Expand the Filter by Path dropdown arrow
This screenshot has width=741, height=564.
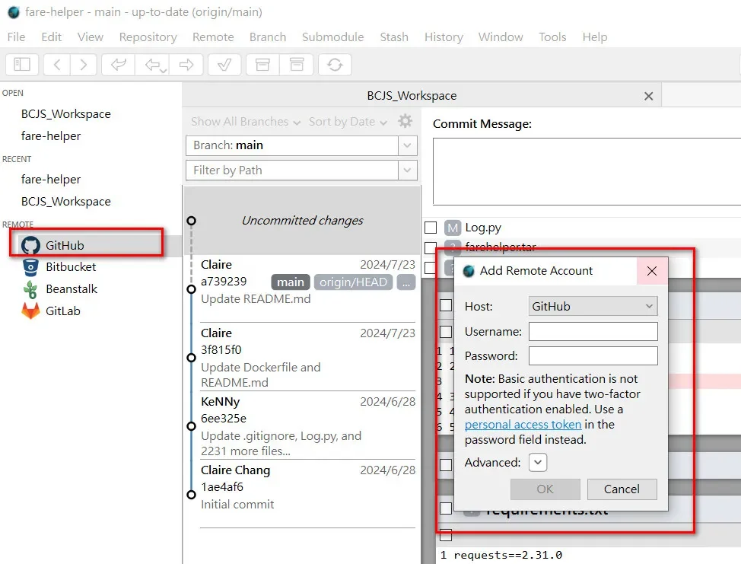[x=407, y=170]
